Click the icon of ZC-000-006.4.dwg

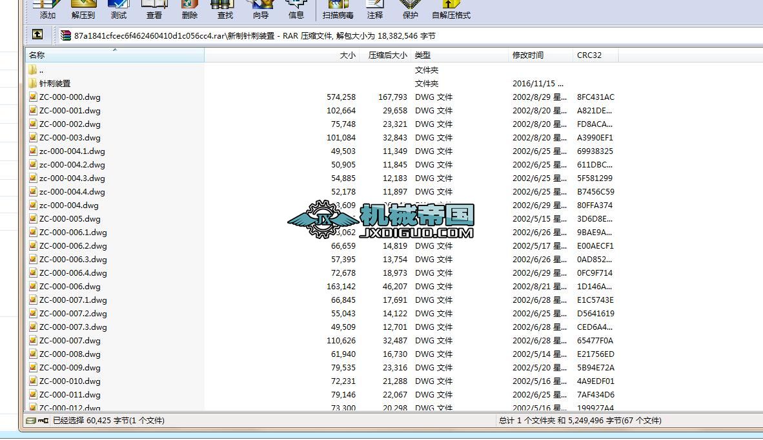(33, 273)
